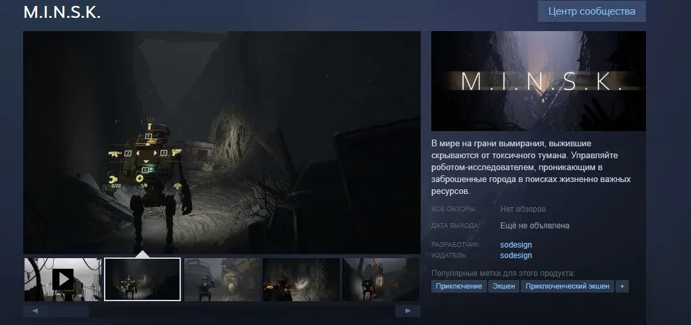Select the fifth screenshot thumbnail
The width and height of the screenshot is (691, 325).
[381, 279]
